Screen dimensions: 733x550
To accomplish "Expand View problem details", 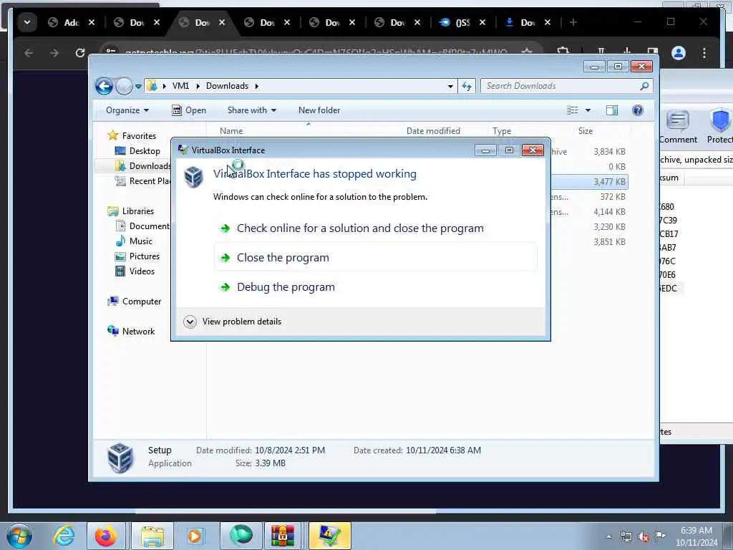I will pyautogui.click(x=233, y=322).
